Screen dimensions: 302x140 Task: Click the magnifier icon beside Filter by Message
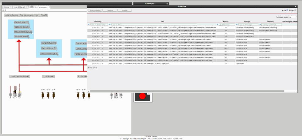coord(236,24)
